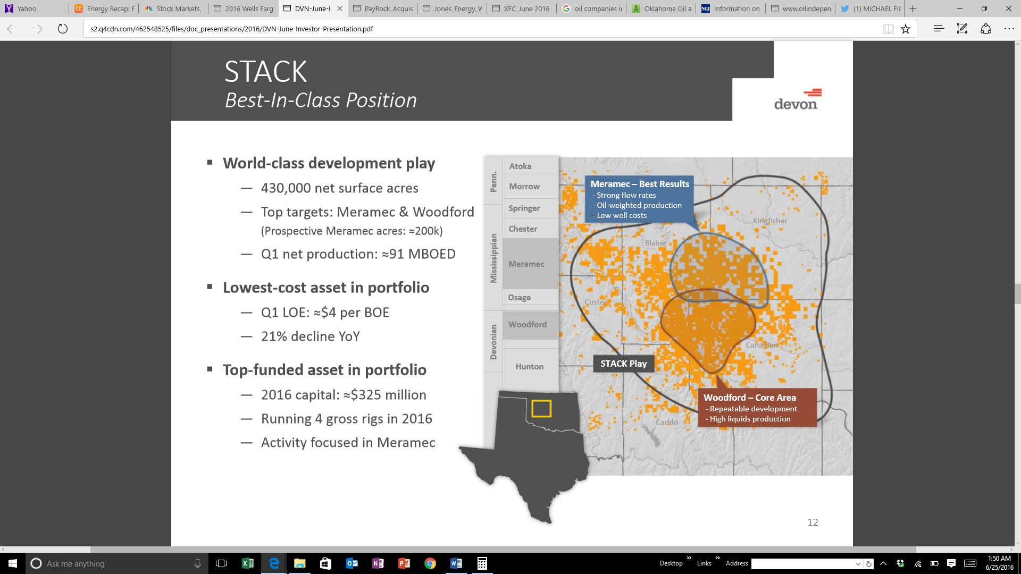
Task: Open Outlook from the taskbar
Action: pyautogui.click(x=352, y=563)
